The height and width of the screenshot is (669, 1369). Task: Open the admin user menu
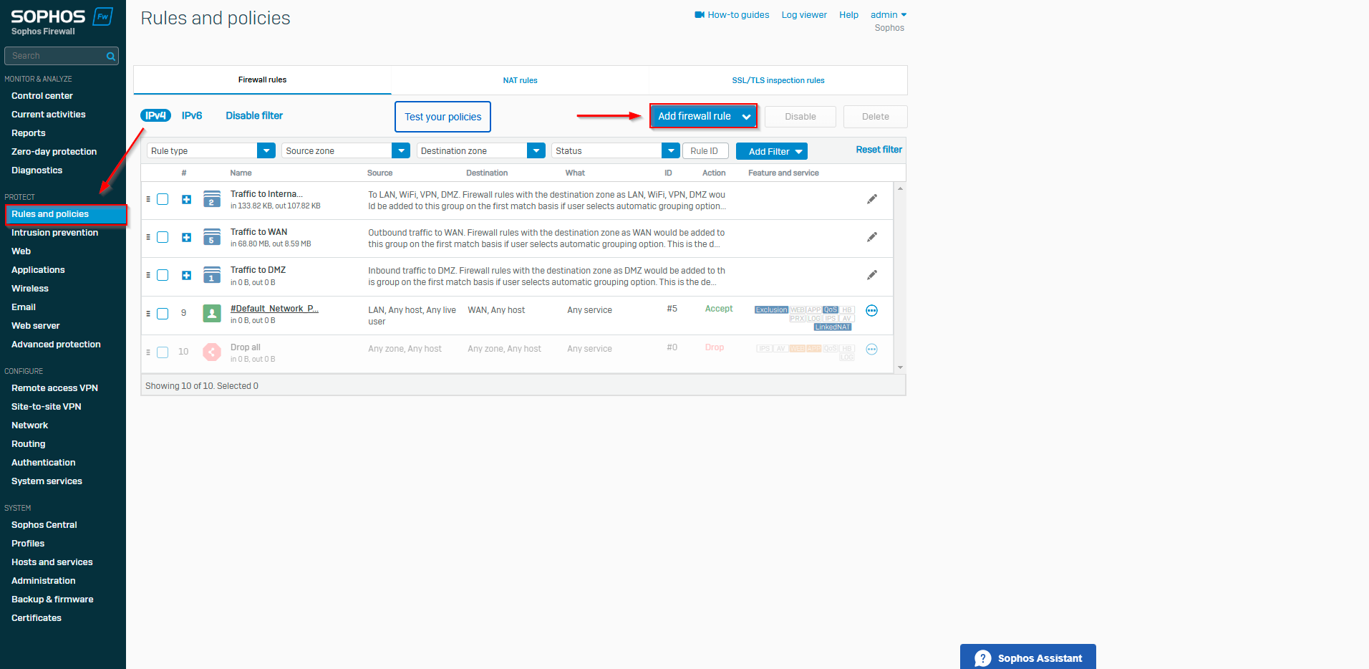pos(889,14)
